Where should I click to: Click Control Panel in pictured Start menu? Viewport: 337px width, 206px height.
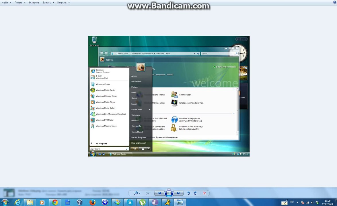pyautogui.click(x=137, y=132)
